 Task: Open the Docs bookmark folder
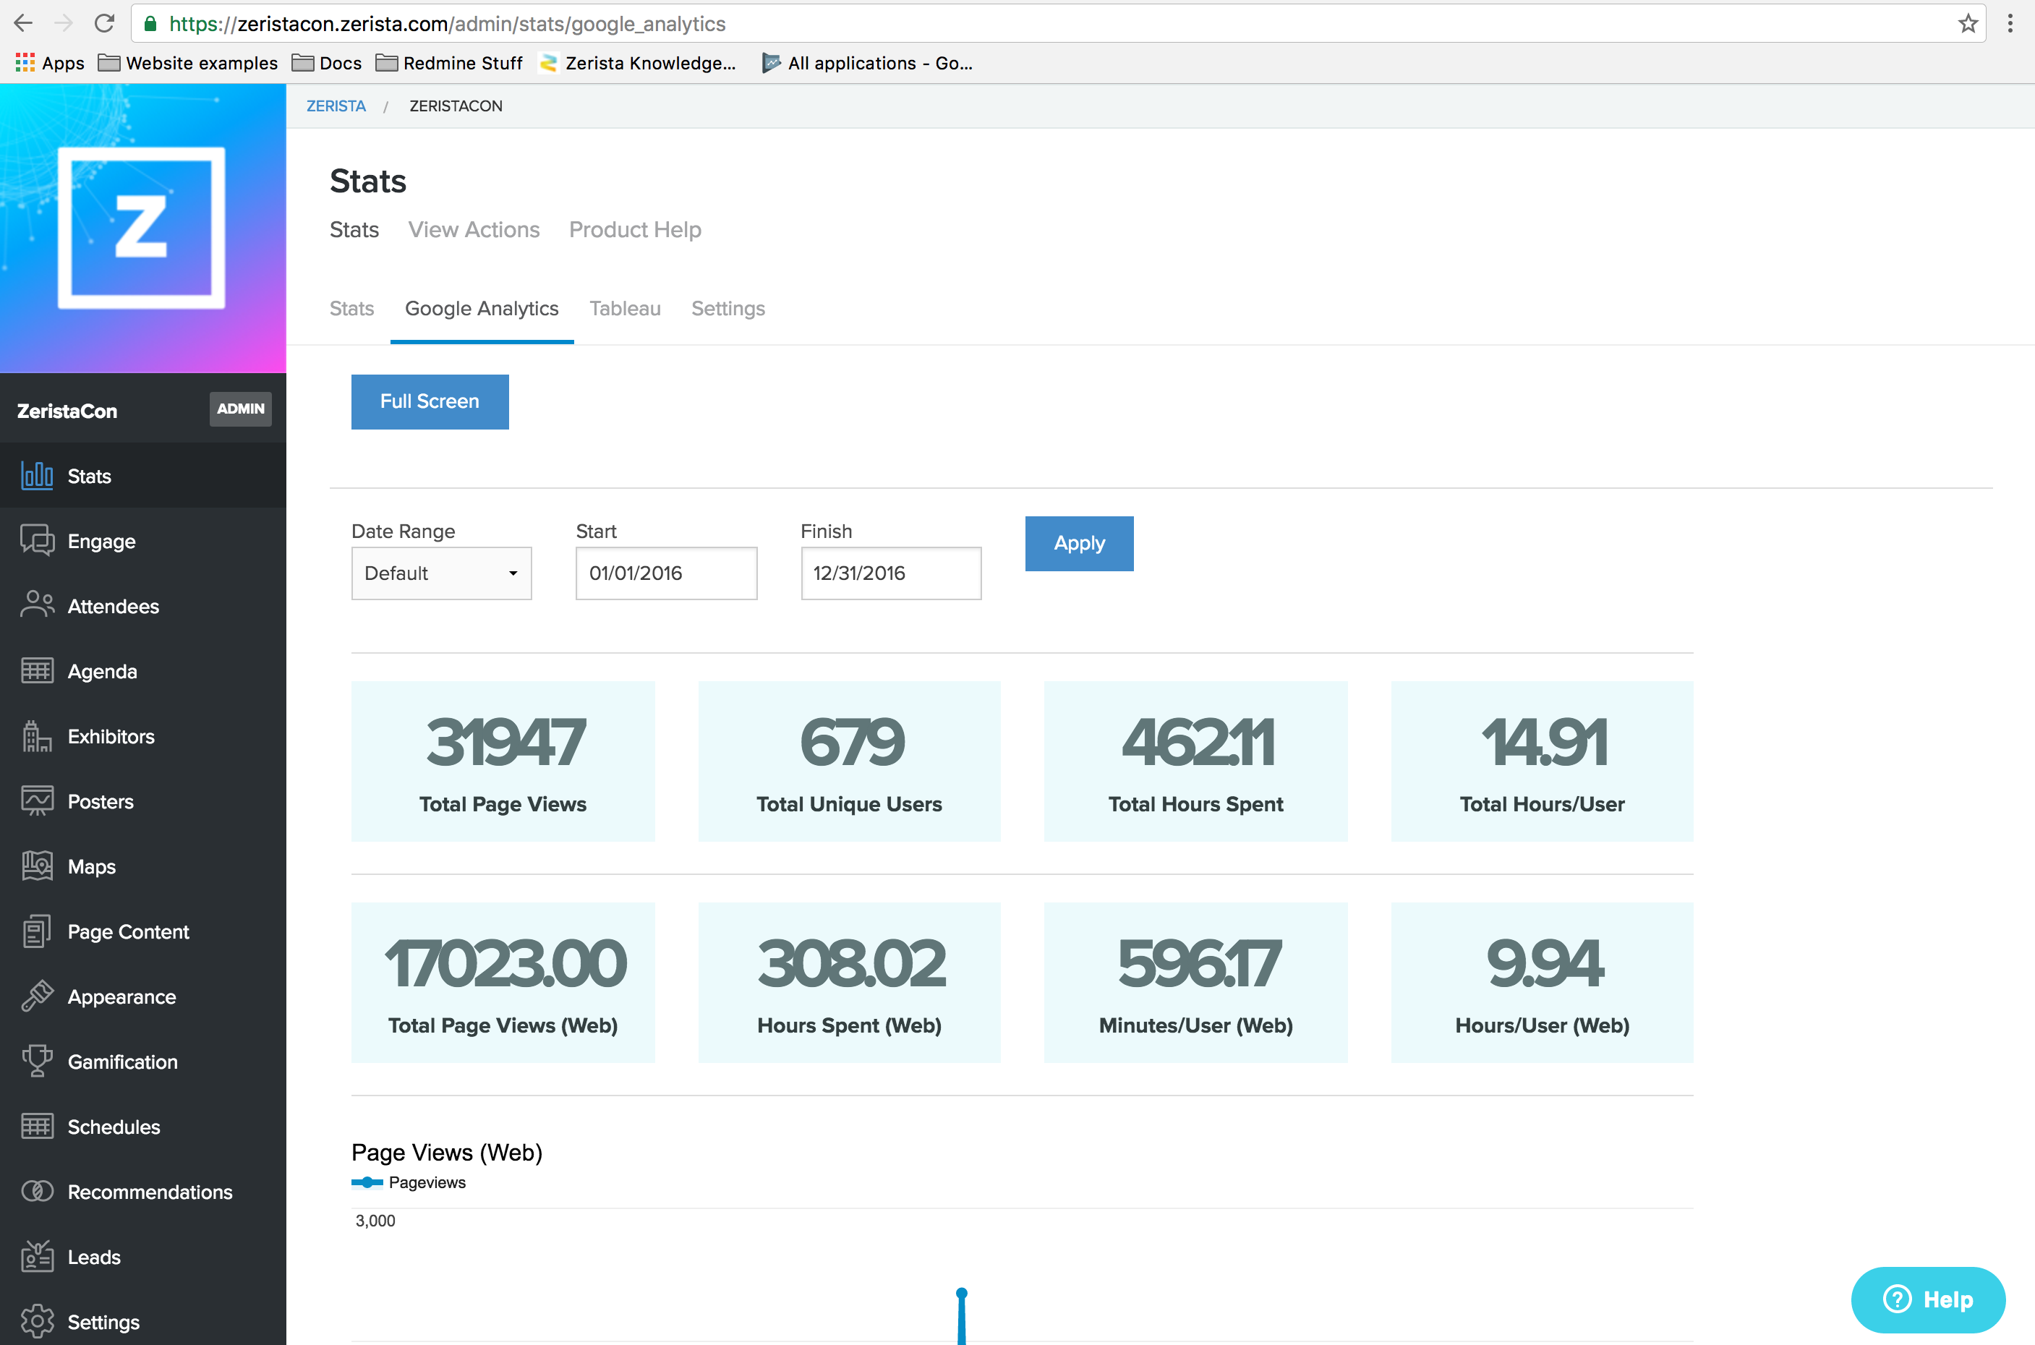click(x=327, y=63)
